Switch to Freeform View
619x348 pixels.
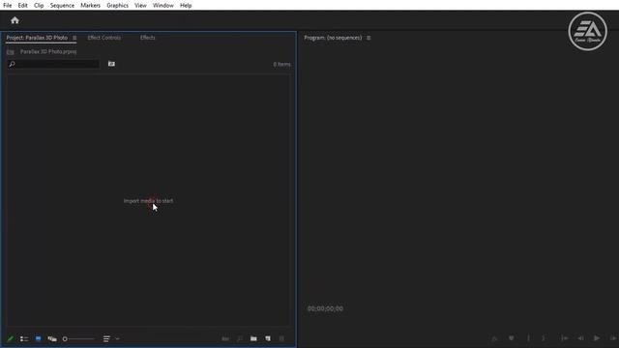[52, 338]
